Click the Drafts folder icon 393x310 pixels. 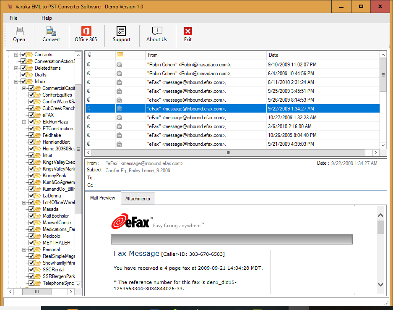[x=30, y=74]
